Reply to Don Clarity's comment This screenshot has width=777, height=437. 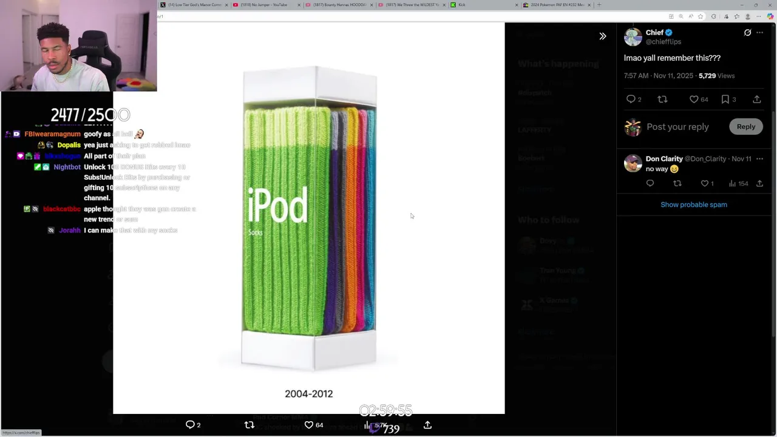(650, 183)
